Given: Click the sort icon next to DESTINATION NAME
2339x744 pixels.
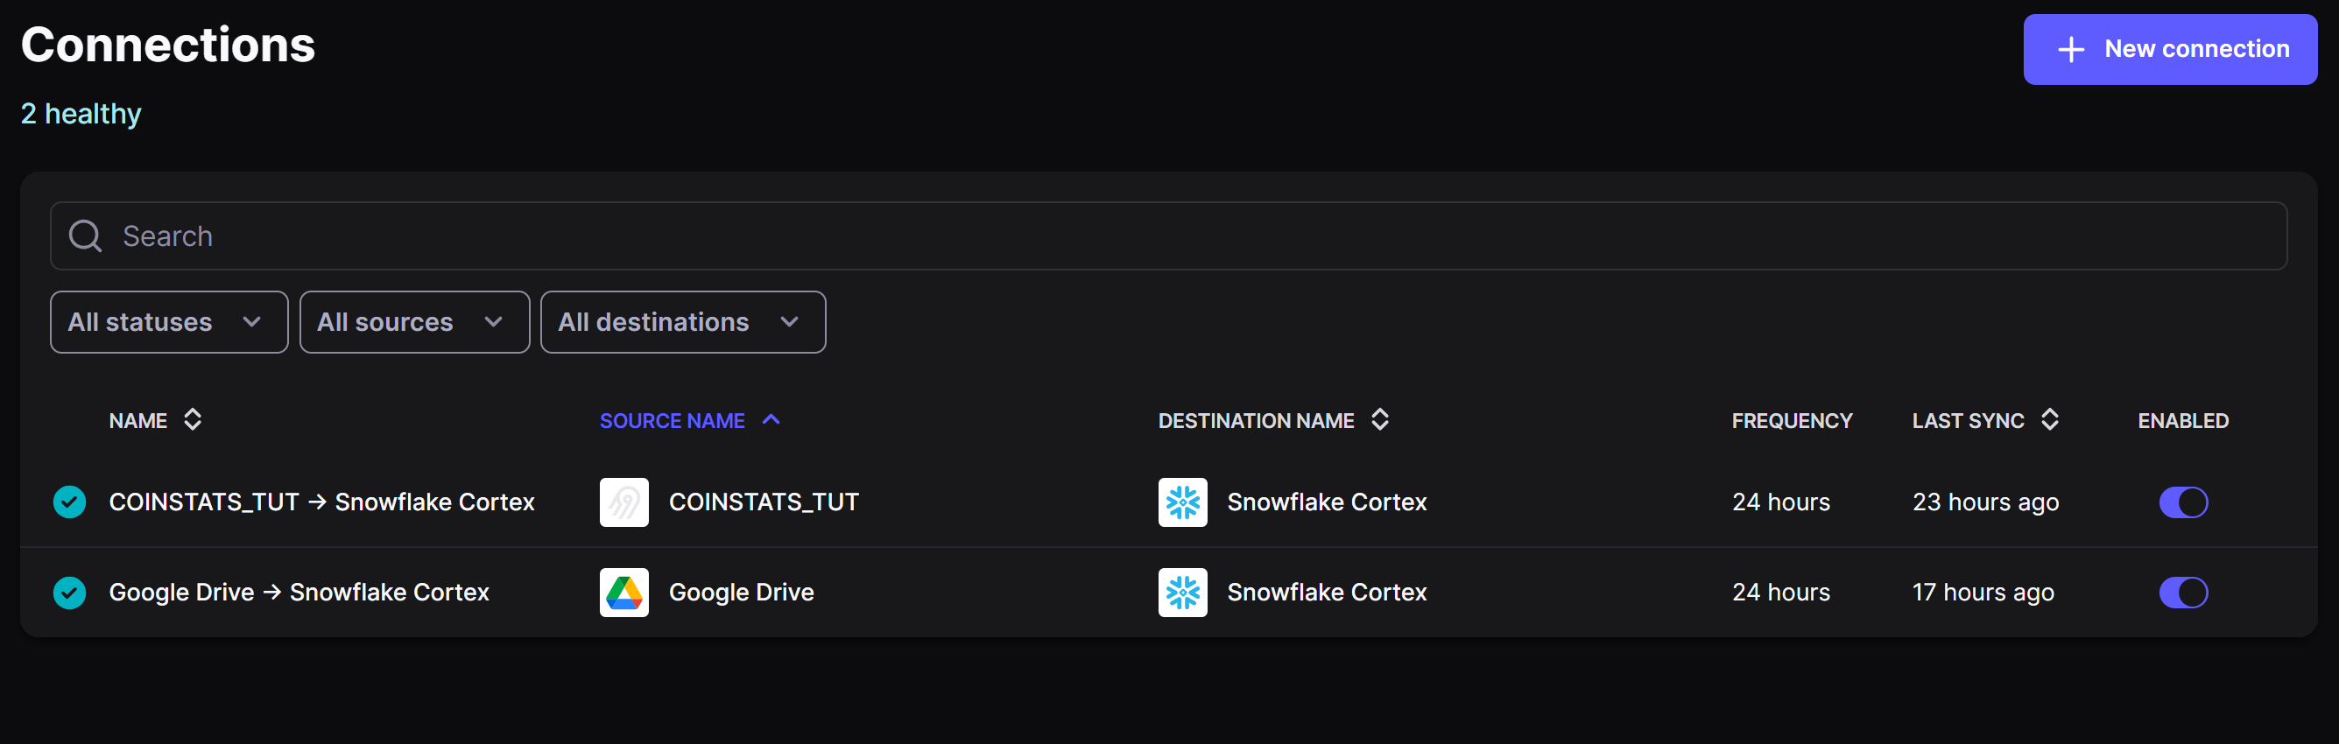Looking at the screenshot, I should [1380, 420].
